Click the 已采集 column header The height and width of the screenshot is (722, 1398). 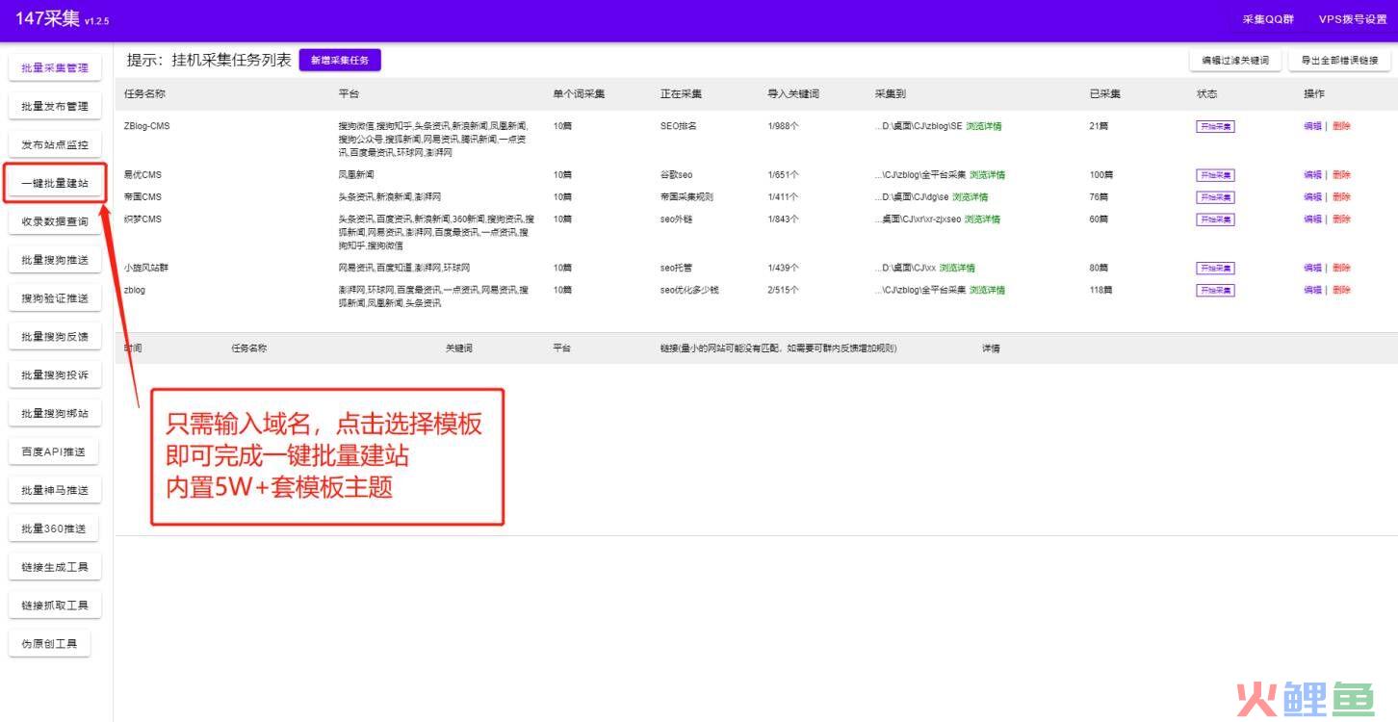pos(1104,94)
